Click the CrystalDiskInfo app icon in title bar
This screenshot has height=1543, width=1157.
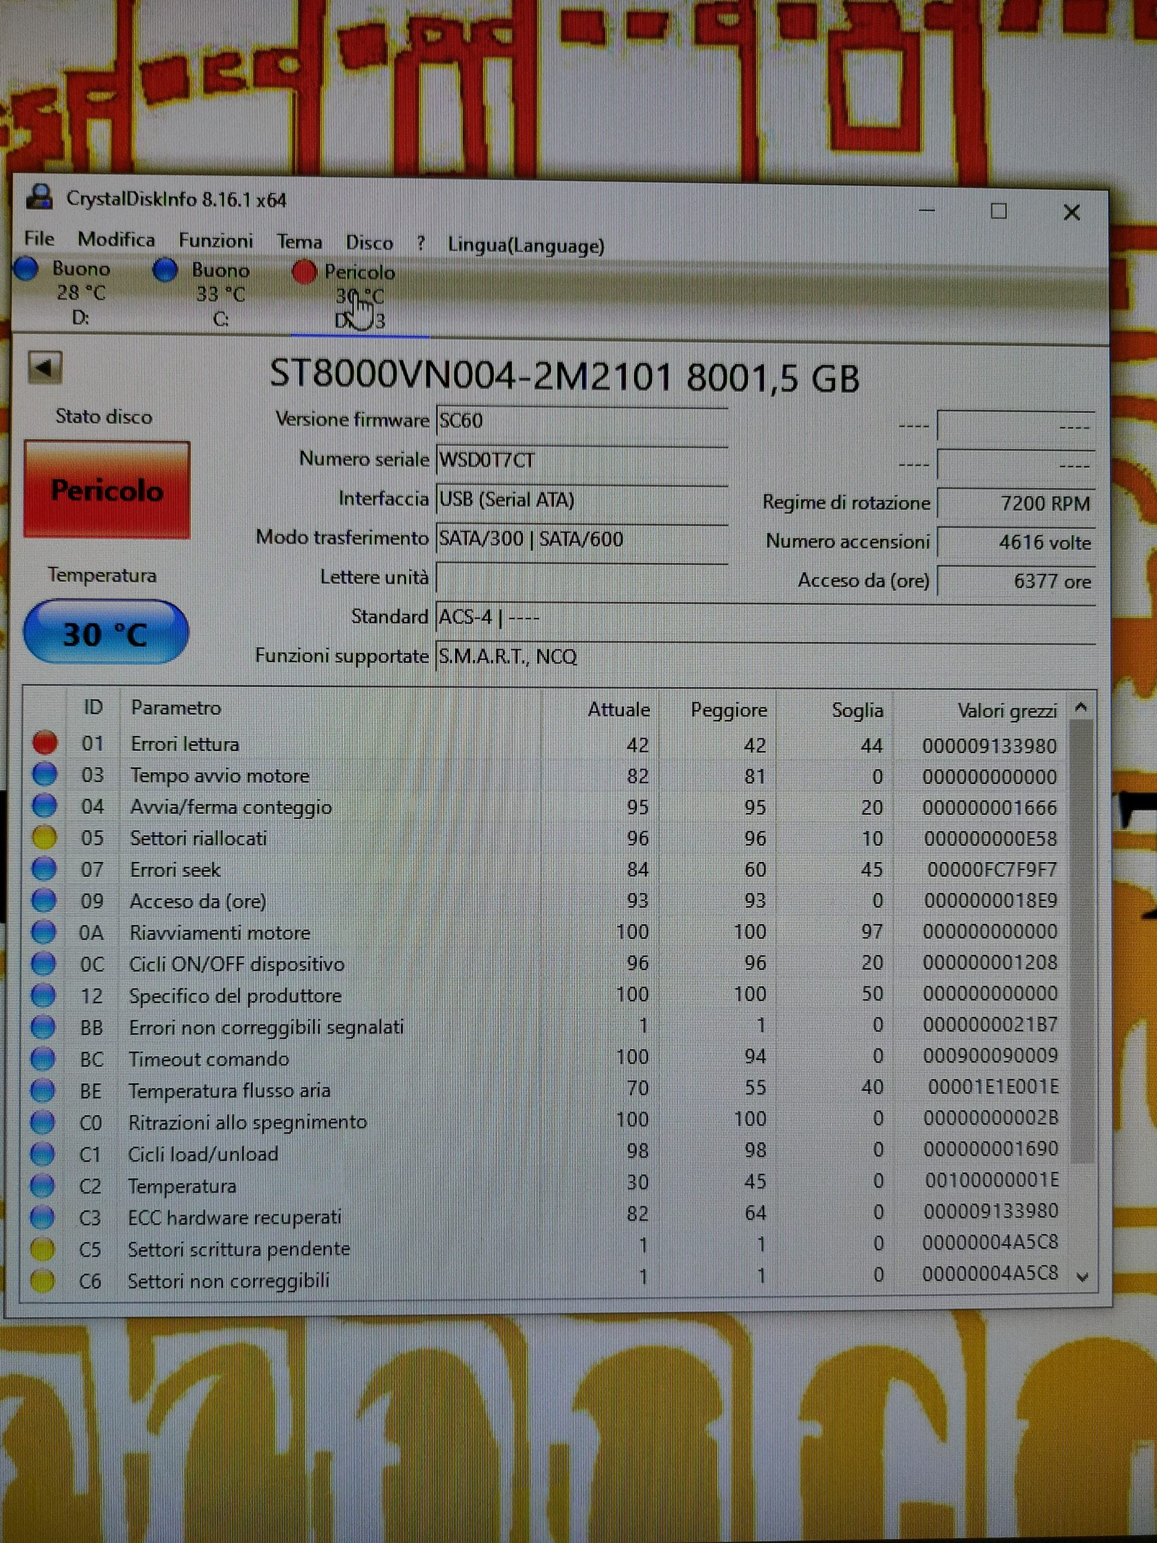click(39, 198)
